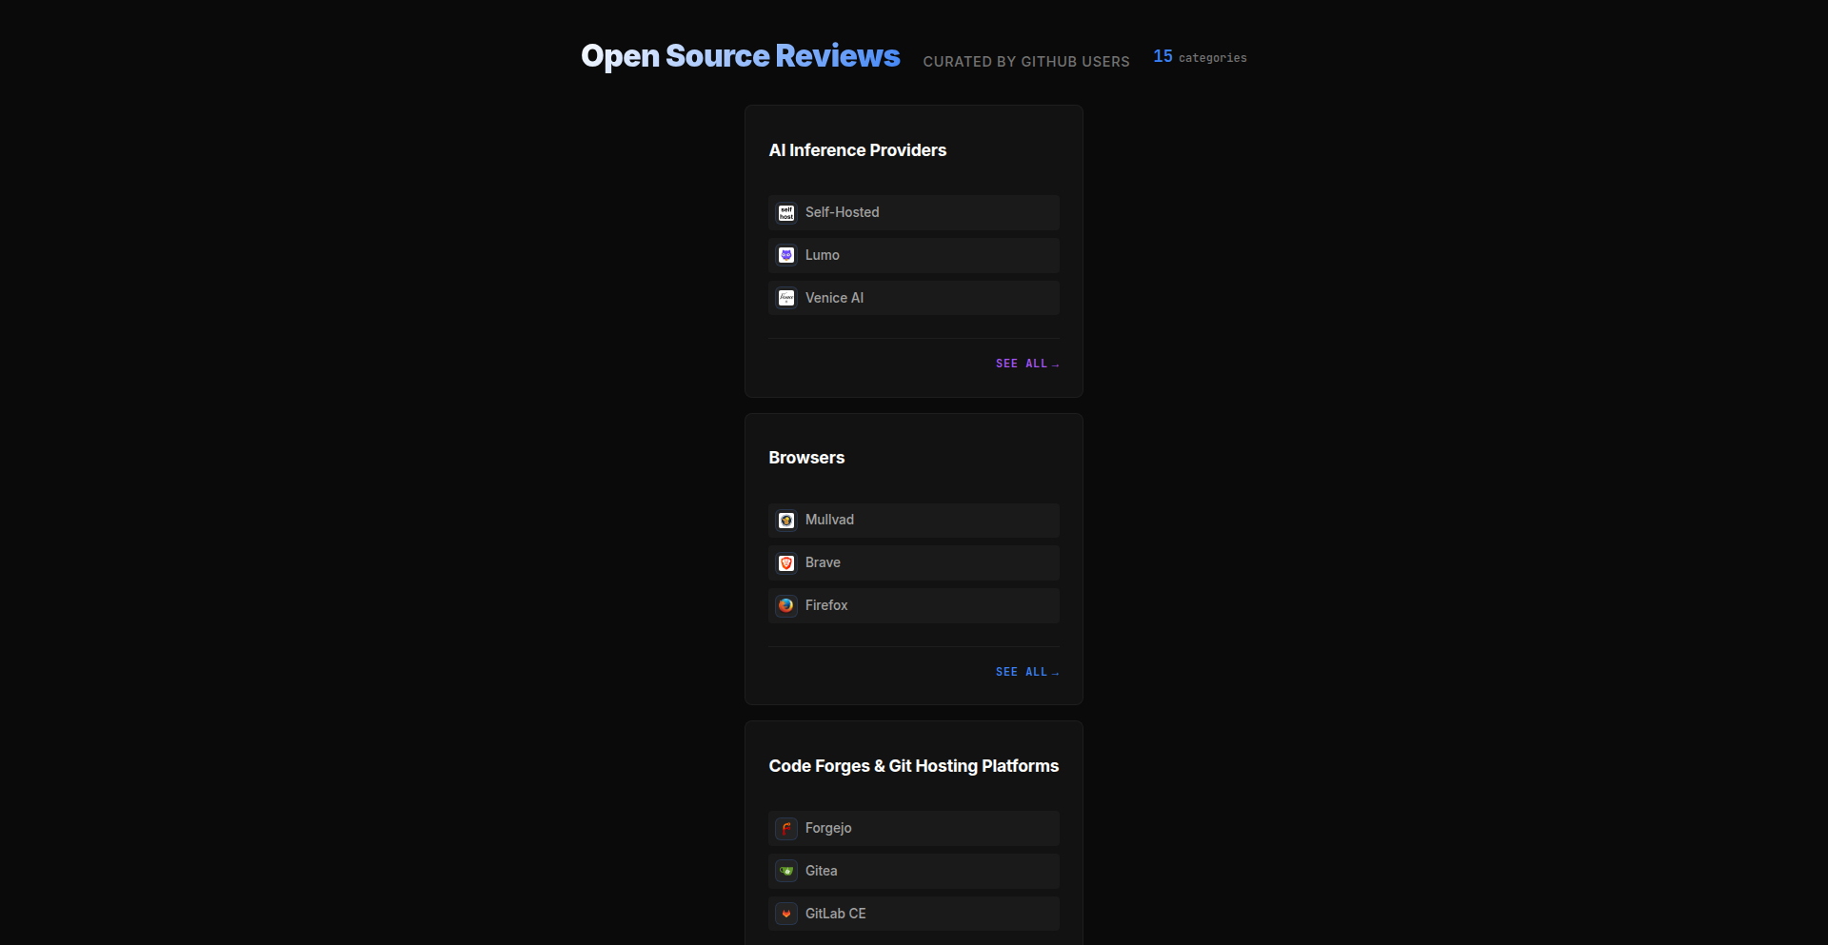Open the Venice AI entry
Viewport: 1828px width, 945px height.
click(x=914, y=299)
